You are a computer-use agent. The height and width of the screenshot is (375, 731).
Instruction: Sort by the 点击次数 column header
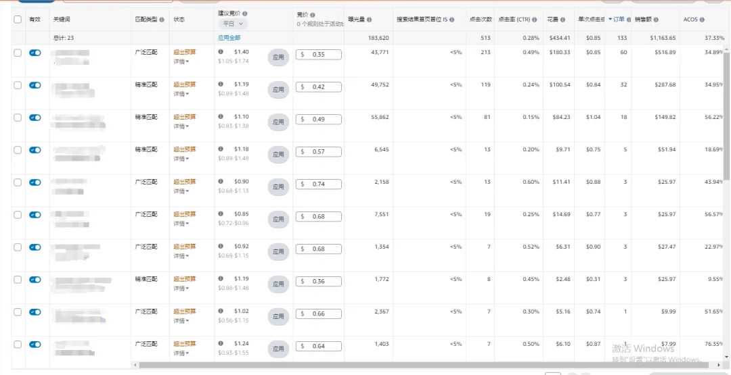(x=481, y=20)
